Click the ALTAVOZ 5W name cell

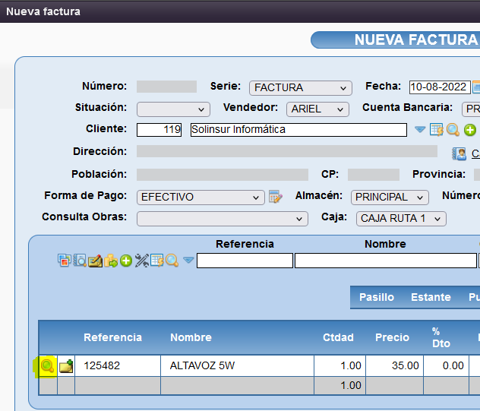pyautogui.click(x=237, y=365)
